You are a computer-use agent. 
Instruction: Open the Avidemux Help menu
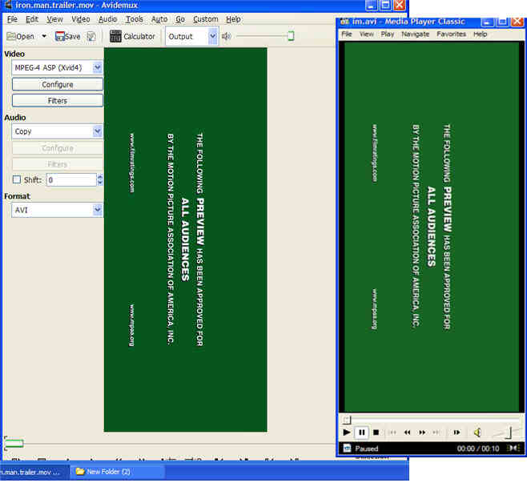coord(233,19)
